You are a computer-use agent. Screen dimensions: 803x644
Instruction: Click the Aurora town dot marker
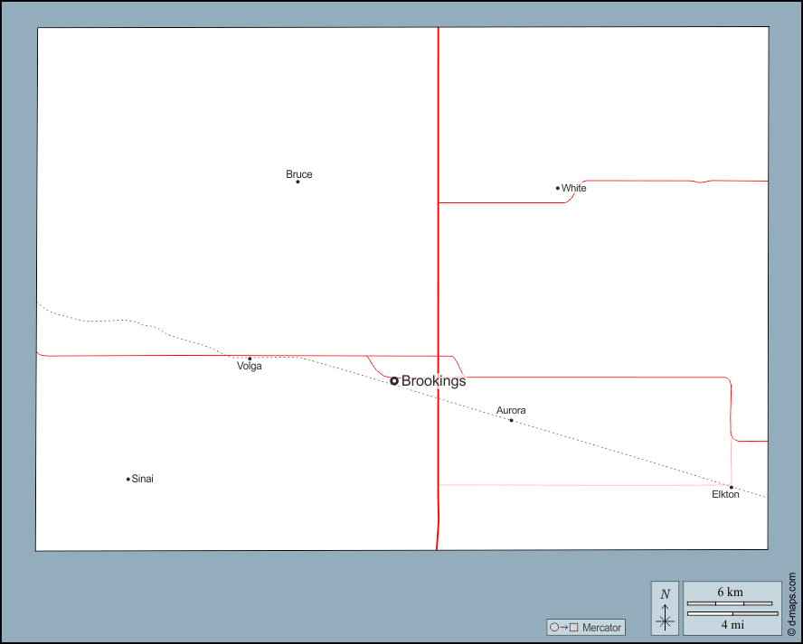click(x=511, y=420)
